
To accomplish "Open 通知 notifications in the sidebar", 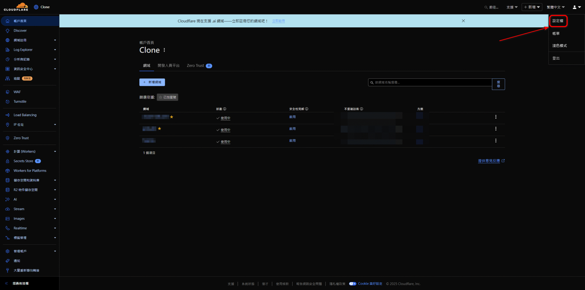I will point(16,260).
